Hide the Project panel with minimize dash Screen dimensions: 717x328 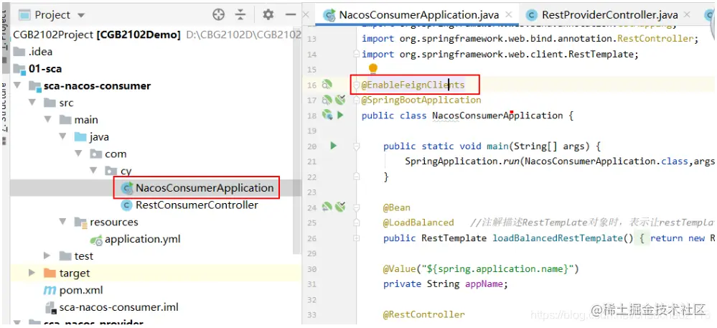coord(291,14)
